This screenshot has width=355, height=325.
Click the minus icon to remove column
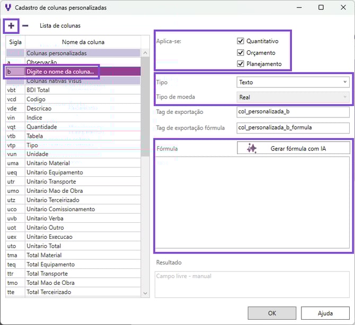(25, 25)
